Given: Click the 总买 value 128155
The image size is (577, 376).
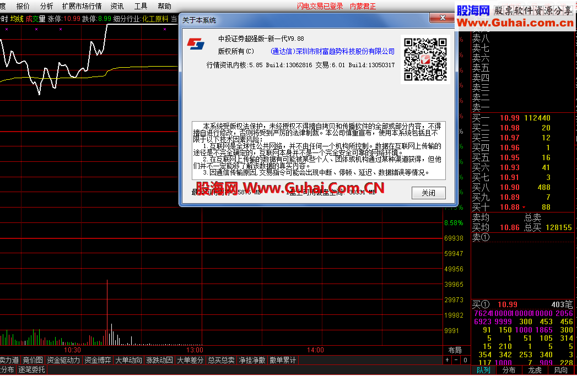Looking at the screenshot, I should [559, 227].
